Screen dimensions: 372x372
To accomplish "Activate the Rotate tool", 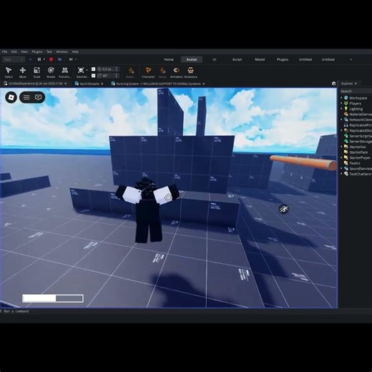I will tap(51, 72).
